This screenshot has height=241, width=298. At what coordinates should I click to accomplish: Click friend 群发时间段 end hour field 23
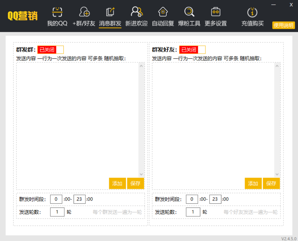(215, 199)
